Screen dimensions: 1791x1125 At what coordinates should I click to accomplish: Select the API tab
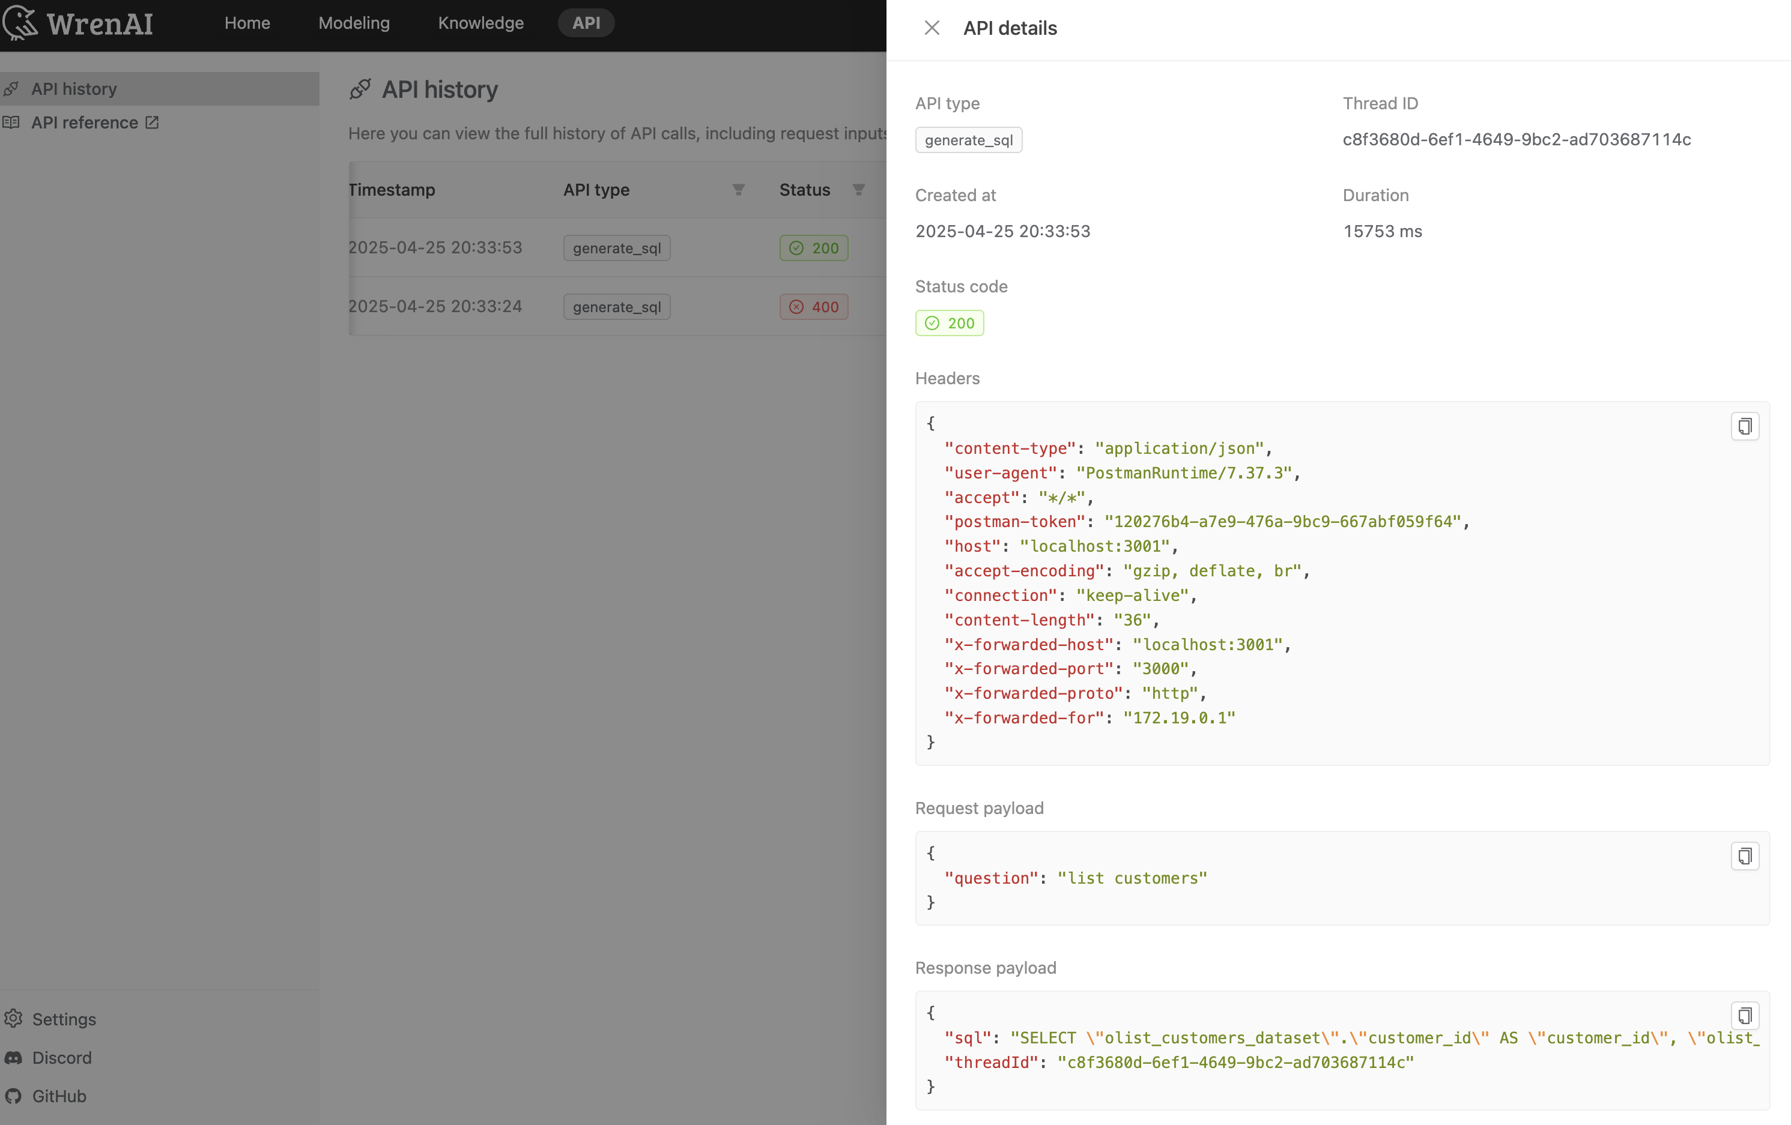pyautogui.click(x=586, y=23)
